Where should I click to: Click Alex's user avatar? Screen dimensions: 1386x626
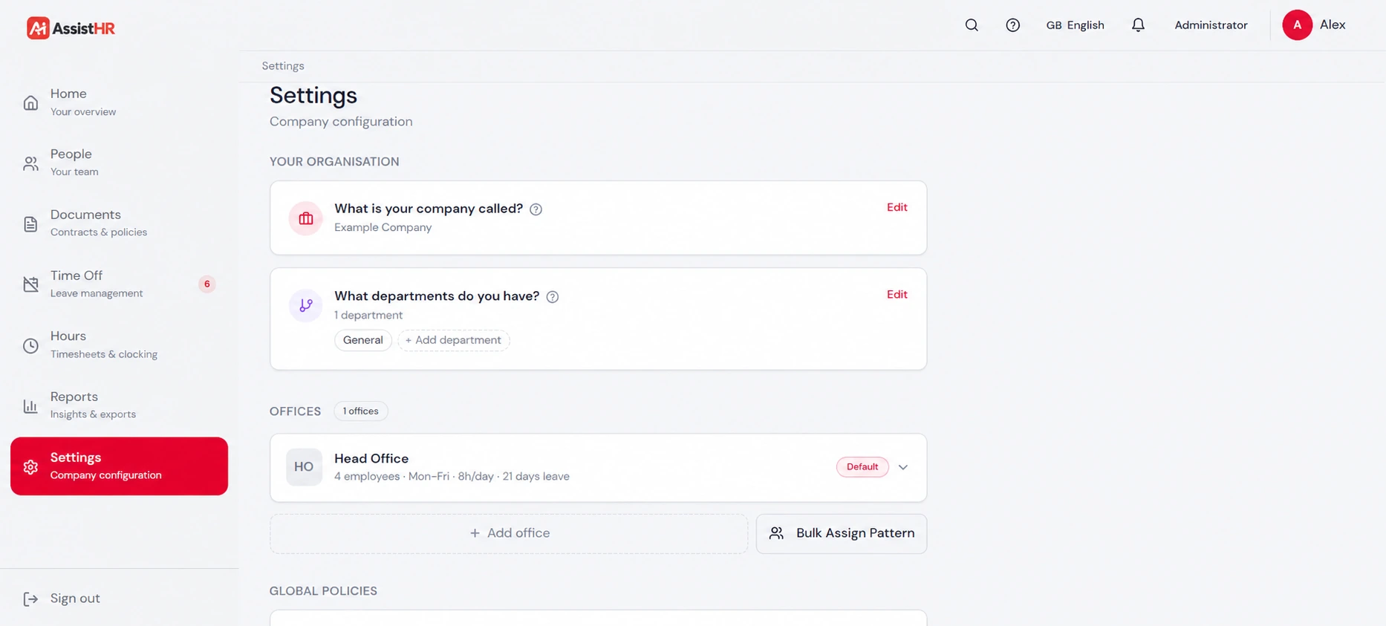(x=1297, y=25)
